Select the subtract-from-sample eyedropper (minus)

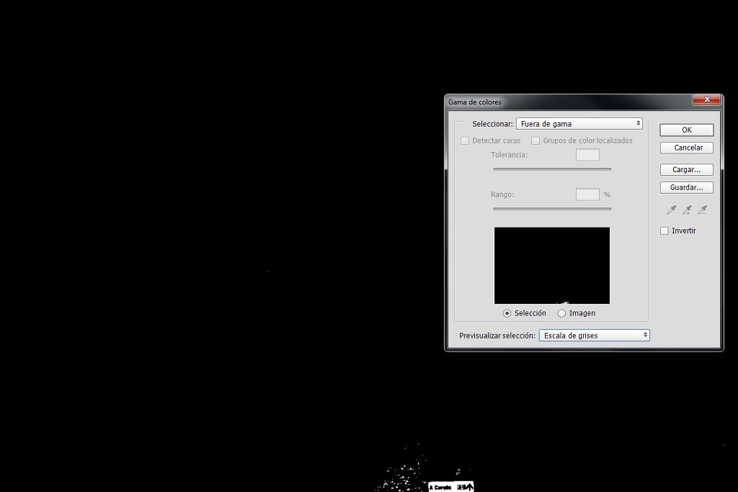point(702,210)
